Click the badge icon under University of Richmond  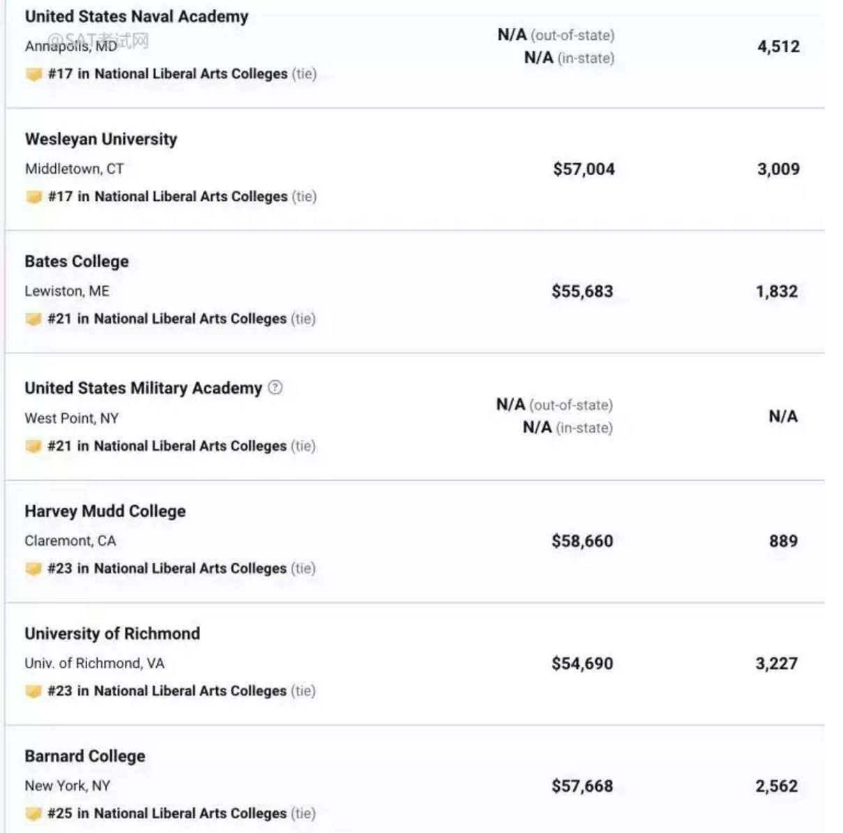click(33, 691)
